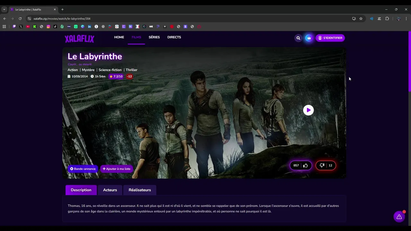Click the address bar URL
411x231 pixels.
[62, 19]
